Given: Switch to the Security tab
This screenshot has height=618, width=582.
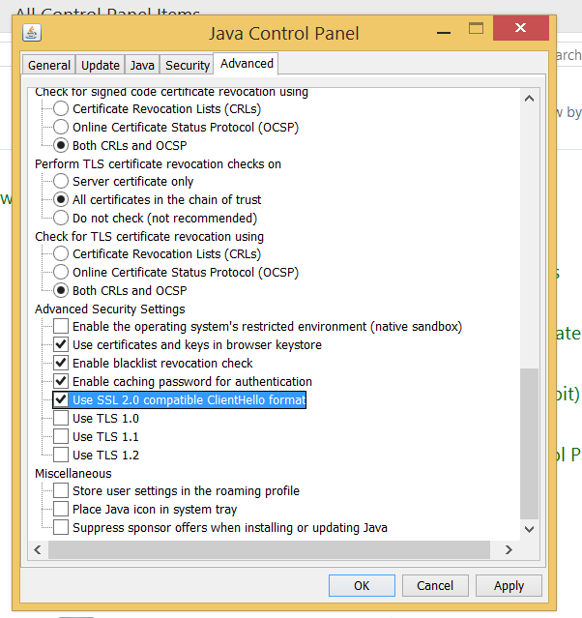Looking at the screenshot, I should tap(188, 65).
